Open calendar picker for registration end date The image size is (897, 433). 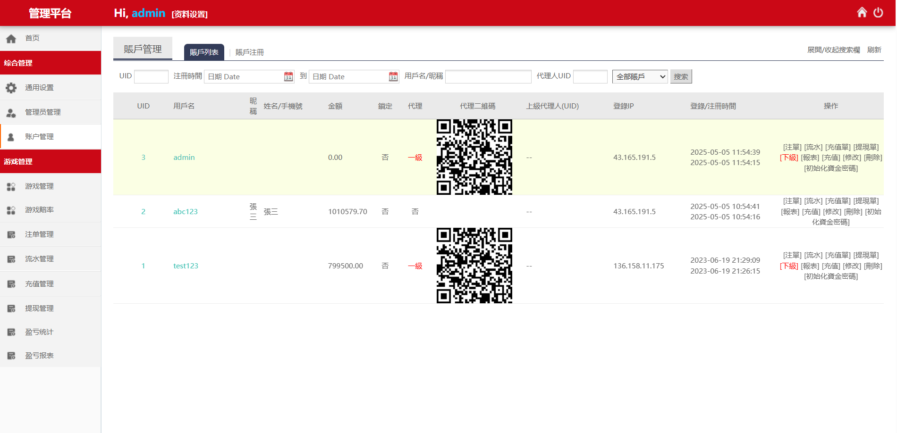[x=393, y=76]
